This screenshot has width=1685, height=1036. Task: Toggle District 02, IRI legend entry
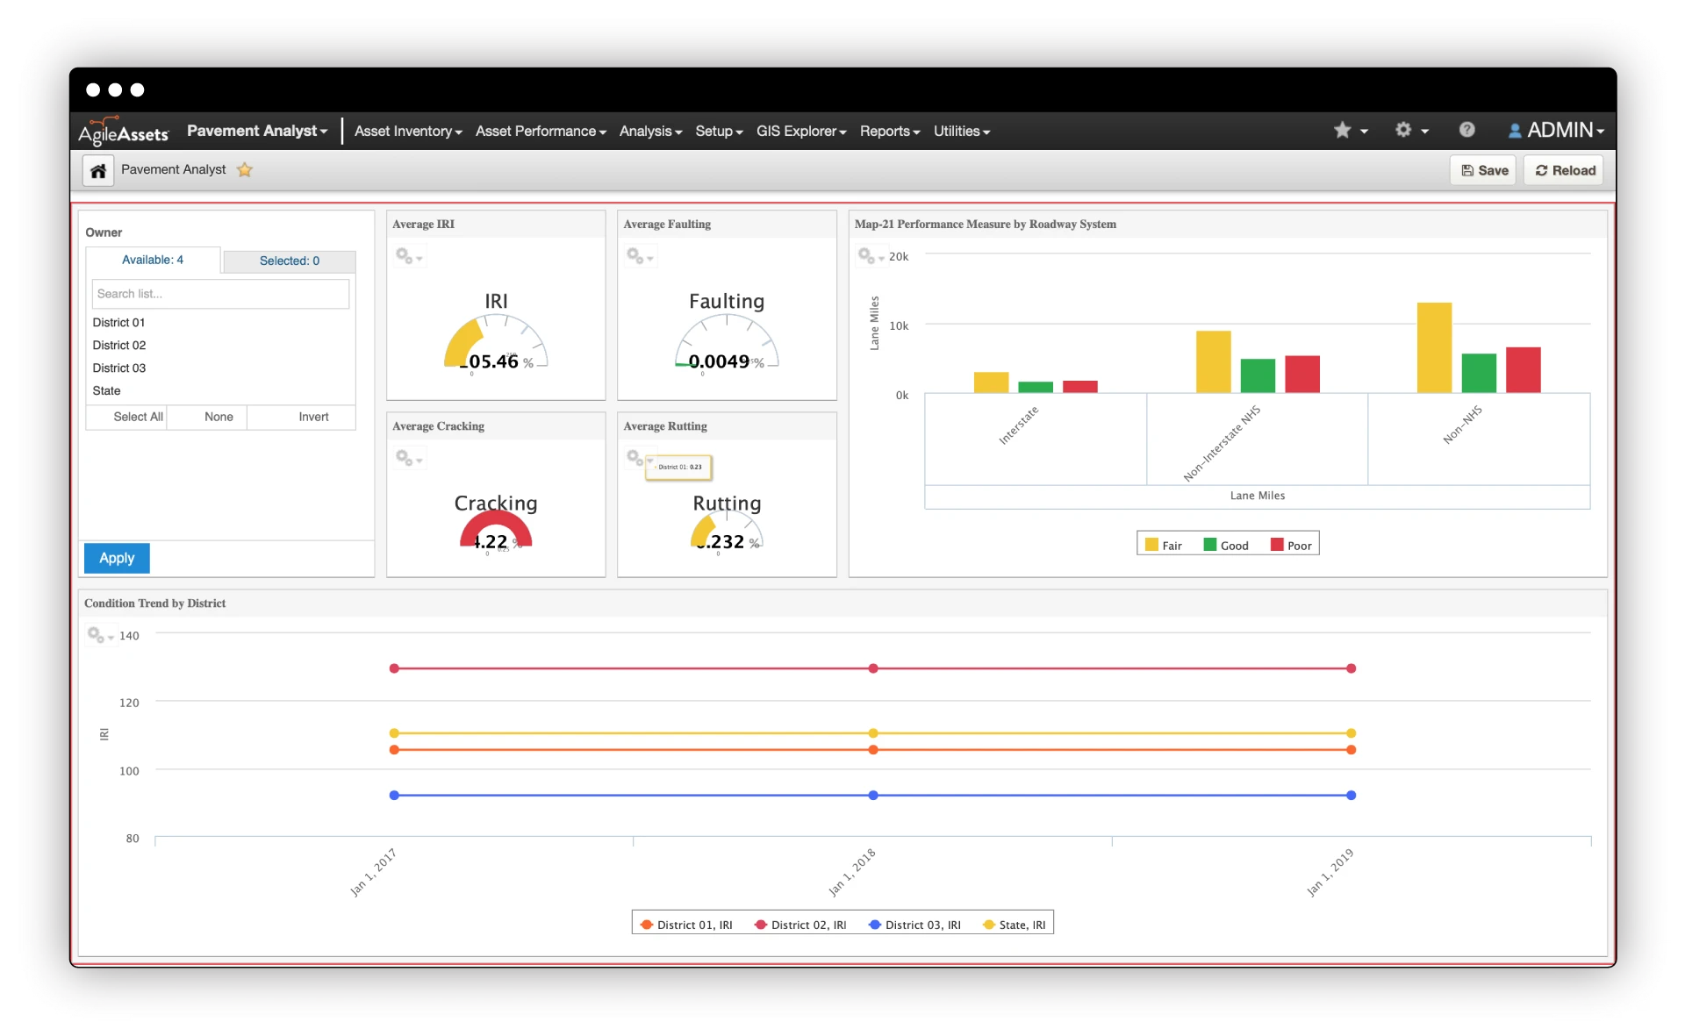[799, 925]
